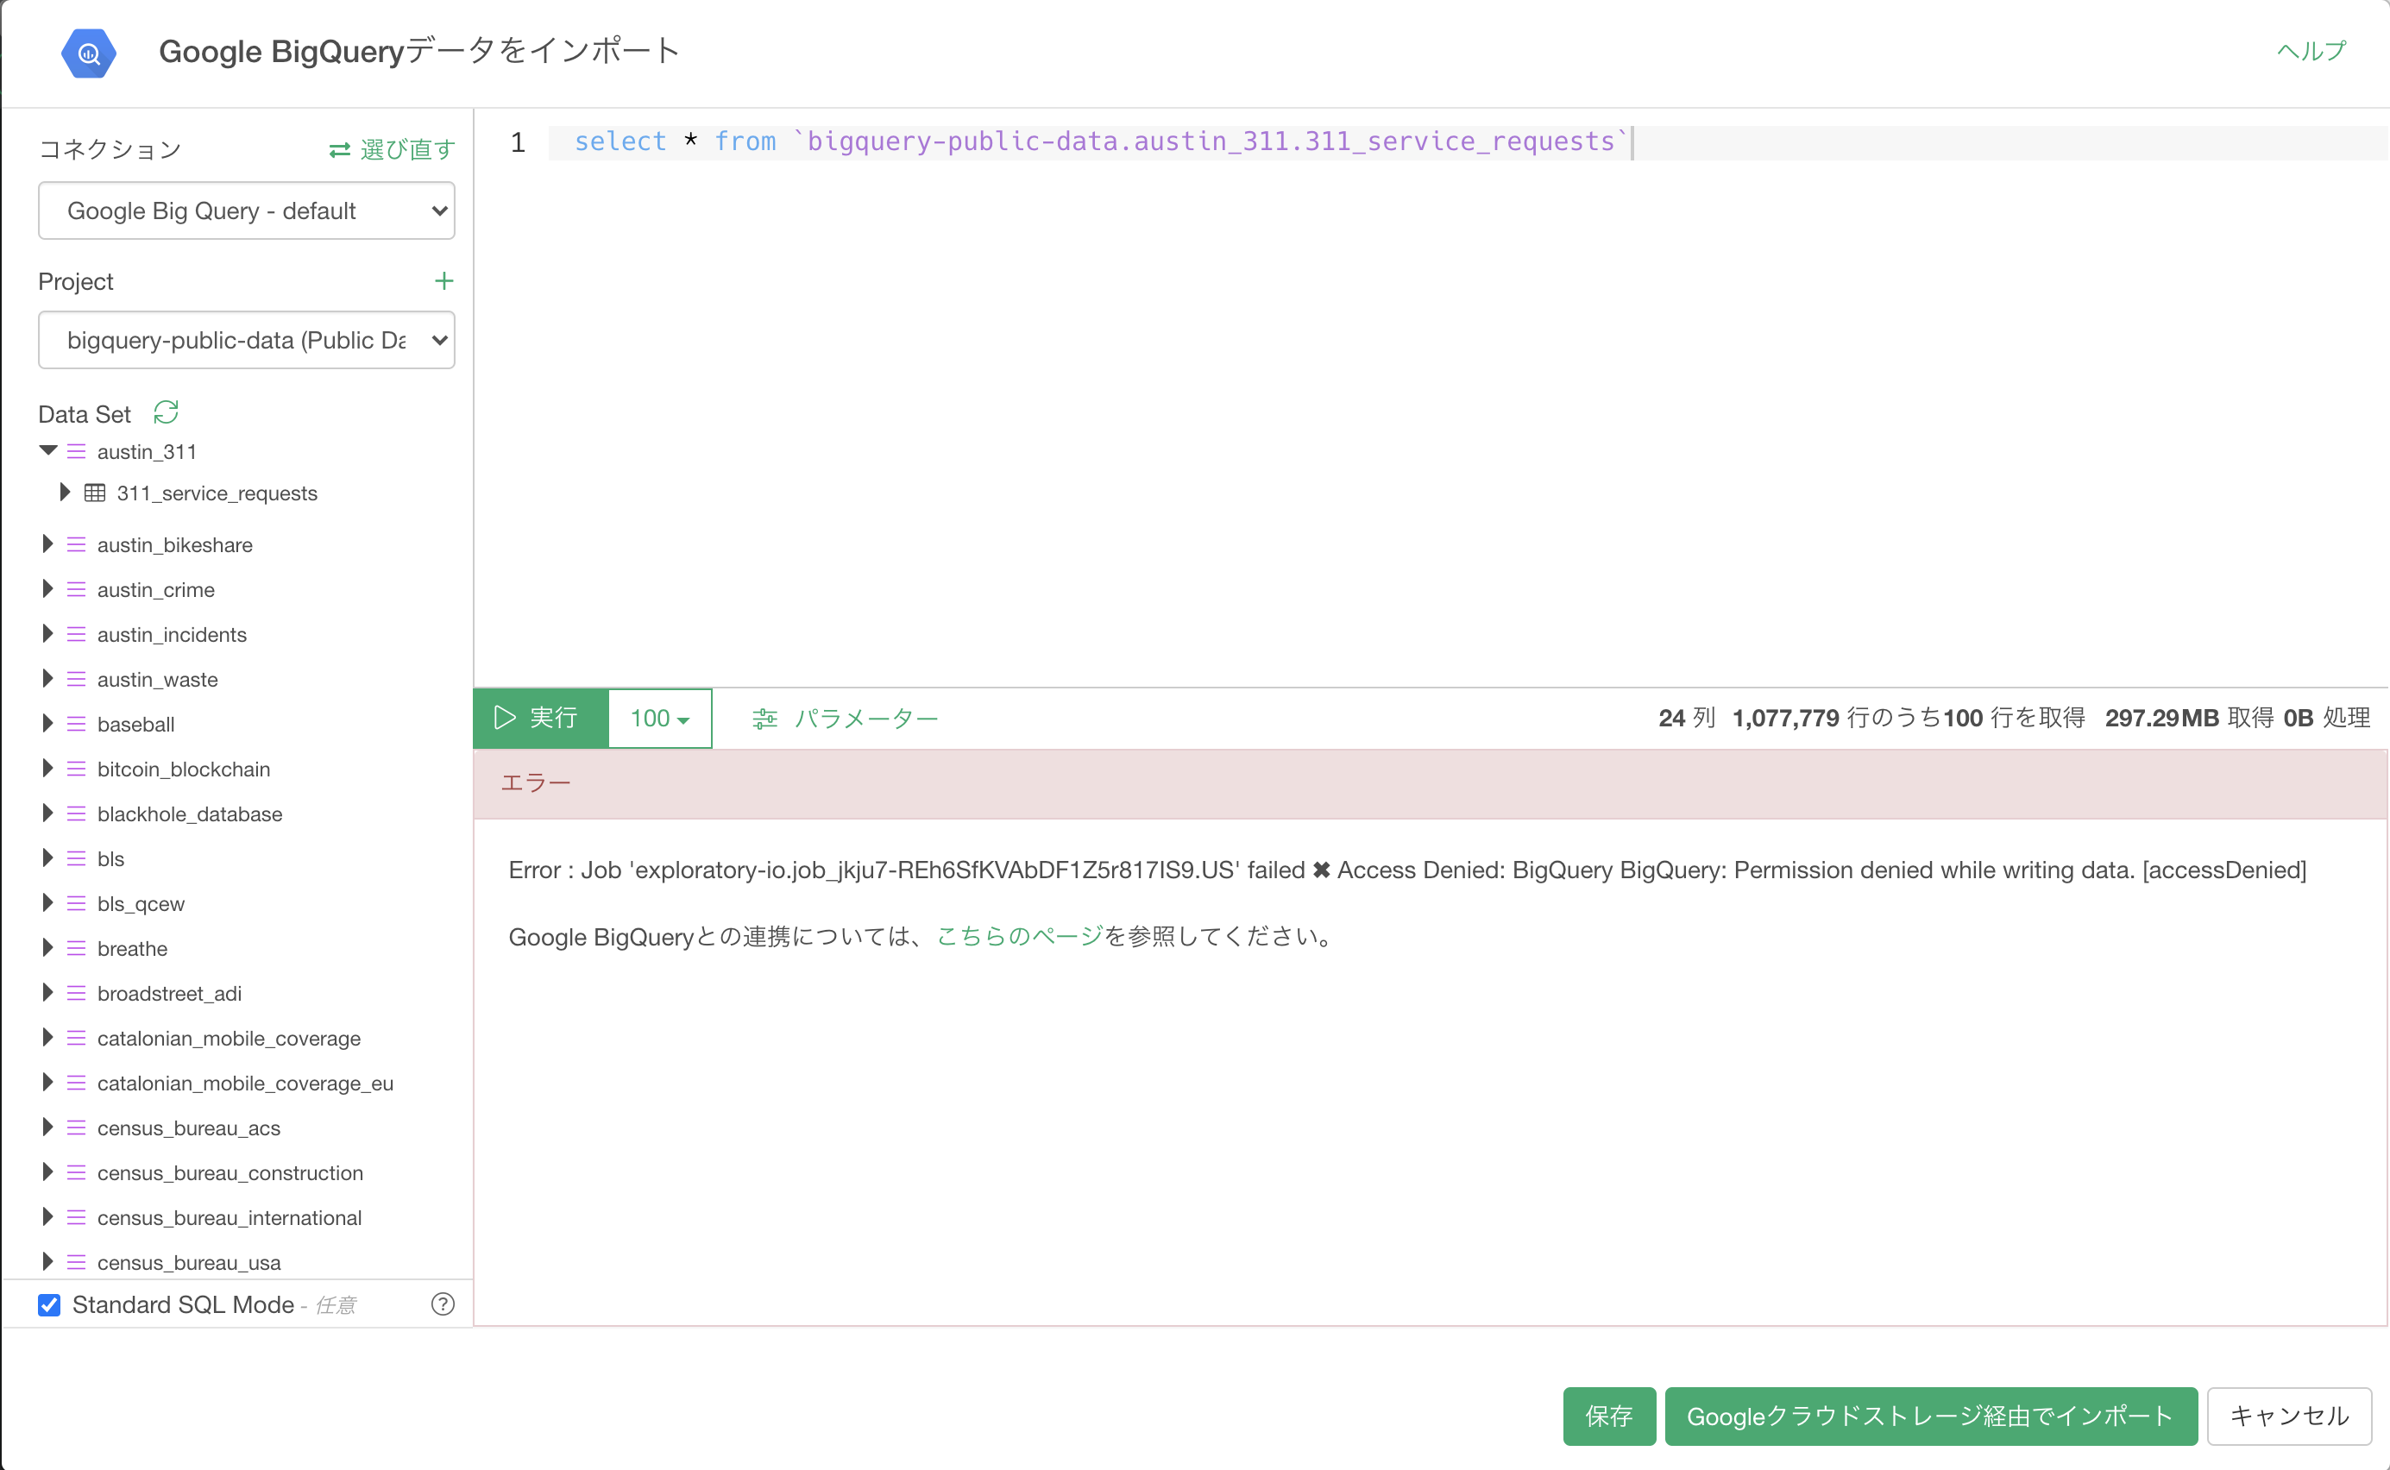
Task: Click the add Project plus icon
Action: click(x=443, y=281)
